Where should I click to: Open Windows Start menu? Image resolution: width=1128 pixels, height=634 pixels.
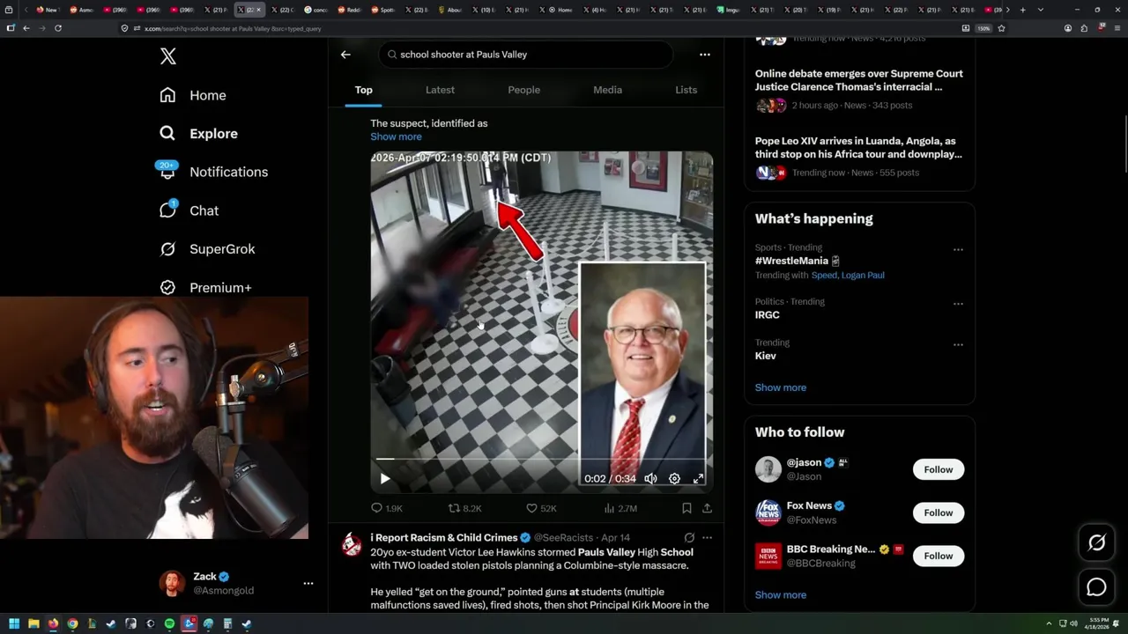pyautogui.click(x=14, y=623)
